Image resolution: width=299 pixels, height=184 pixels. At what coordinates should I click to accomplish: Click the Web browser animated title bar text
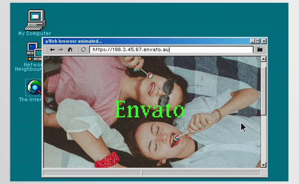(x=74, y=41)
